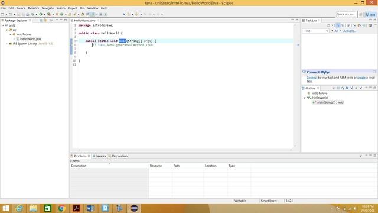Screen dimensions: 378x213
Task: Switch to the Javadoc tab
Action: (100, 156)
